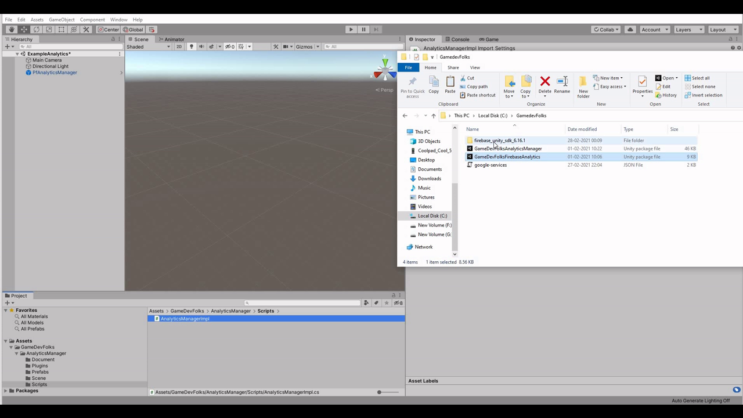
Task: Open the Share tab in Explorer
Action: [x=453, y=67]
